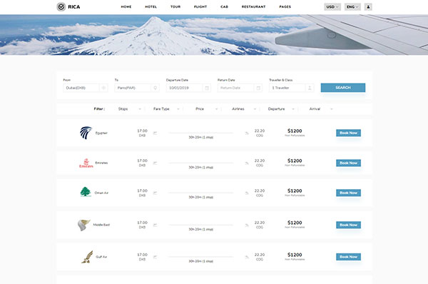
Task: Open the user account icon
Action: 368,7
